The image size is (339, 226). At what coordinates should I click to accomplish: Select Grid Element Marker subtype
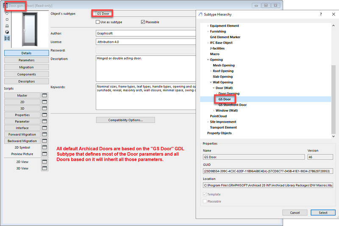click(225, 37)
